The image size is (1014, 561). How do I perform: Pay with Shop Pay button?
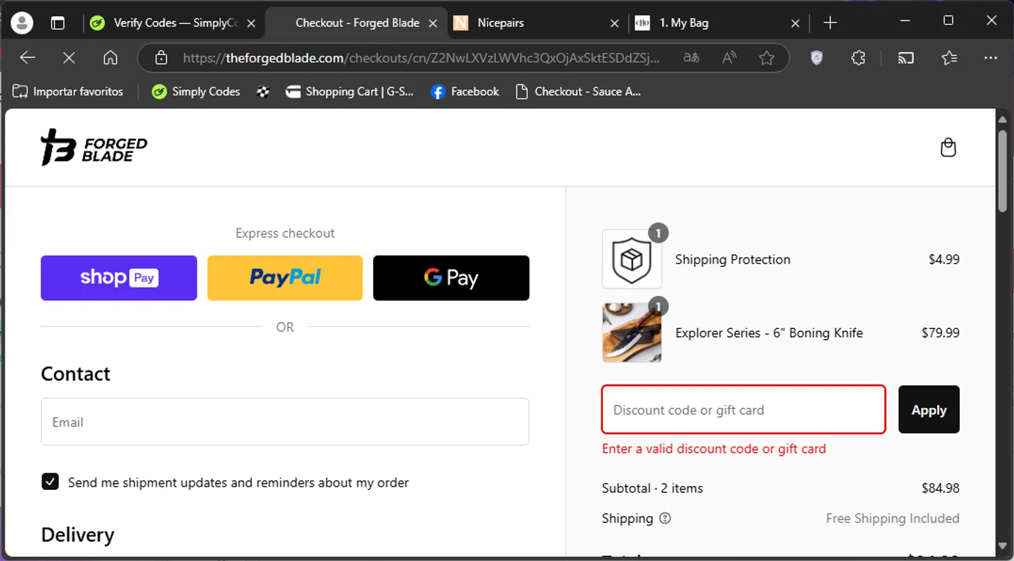click(x=119, y=278)
